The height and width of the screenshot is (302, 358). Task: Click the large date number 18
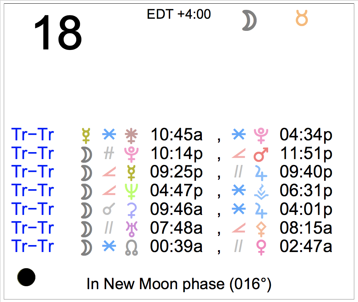tap(57, 32)
